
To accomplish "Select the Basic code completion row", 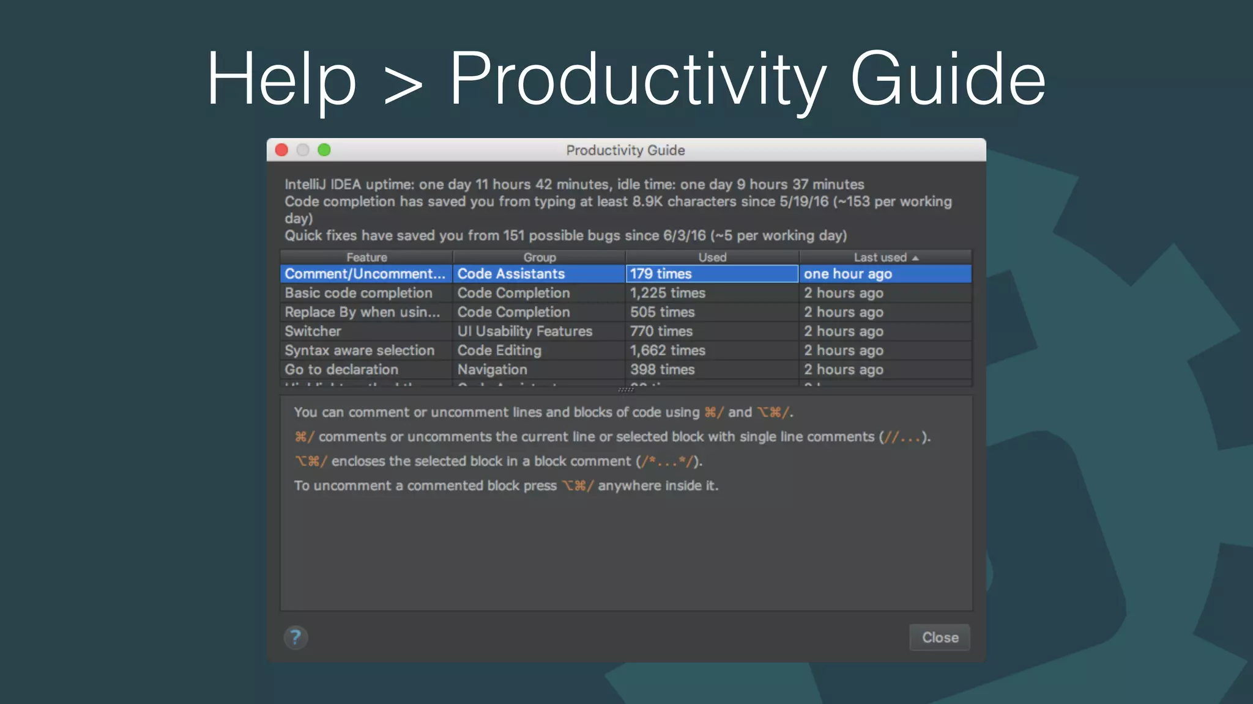I will point(626,293).
